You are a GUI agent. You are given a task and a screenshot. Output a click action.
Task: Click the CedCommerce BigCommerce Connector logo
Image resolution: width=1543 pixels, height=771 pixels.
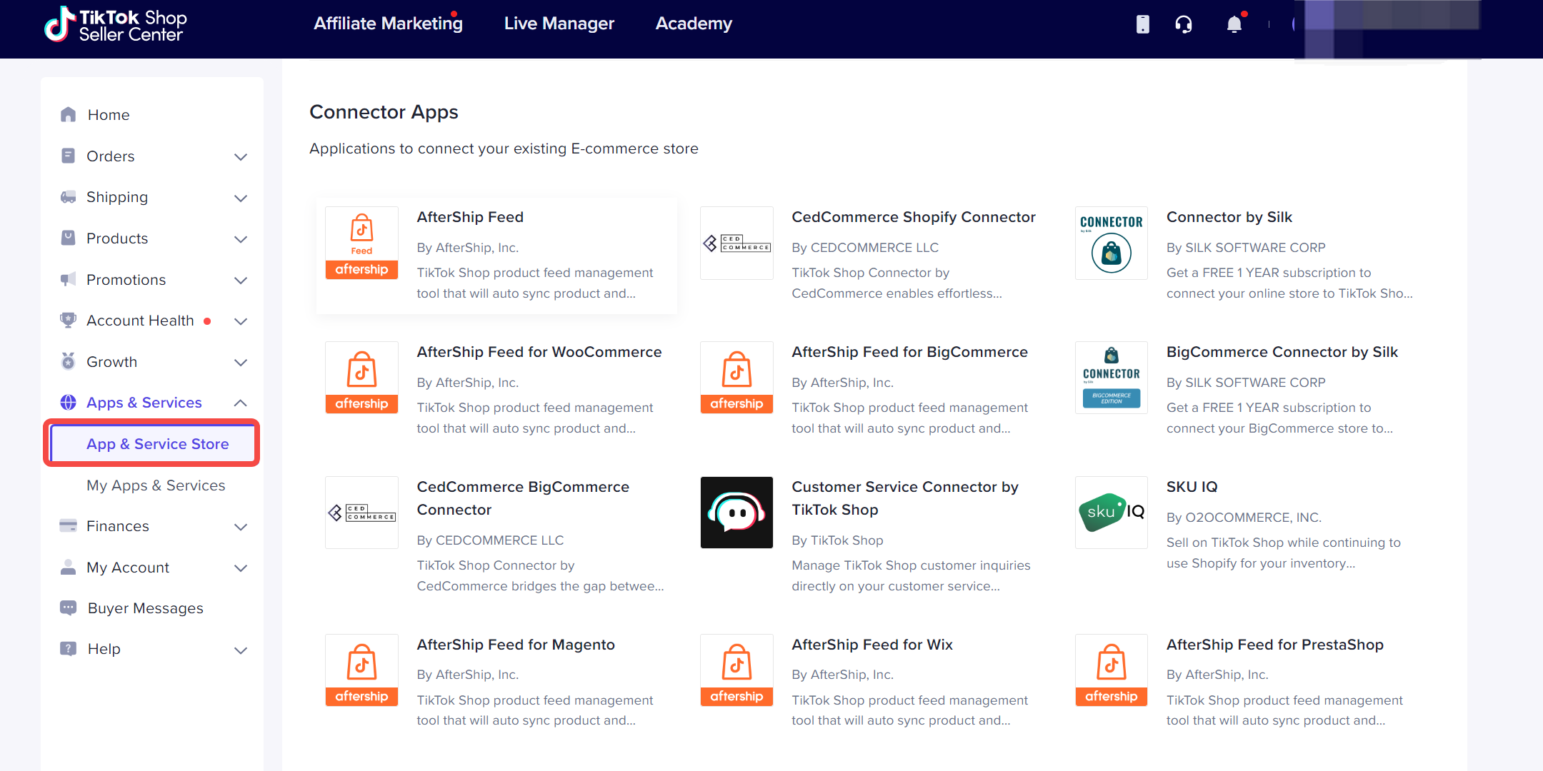361,513
